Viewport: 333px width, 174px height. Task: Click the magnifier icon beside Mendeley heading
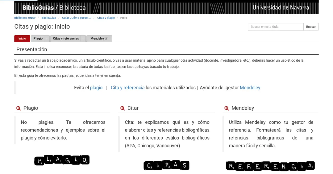point(227,108)
